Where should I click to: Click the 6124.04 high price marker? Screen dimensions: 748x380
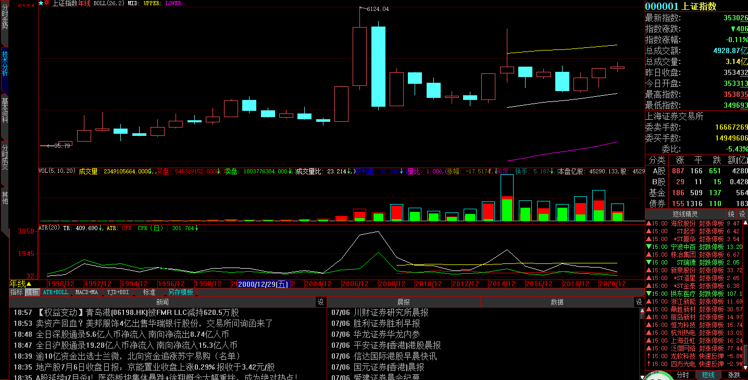coord(378,9)
